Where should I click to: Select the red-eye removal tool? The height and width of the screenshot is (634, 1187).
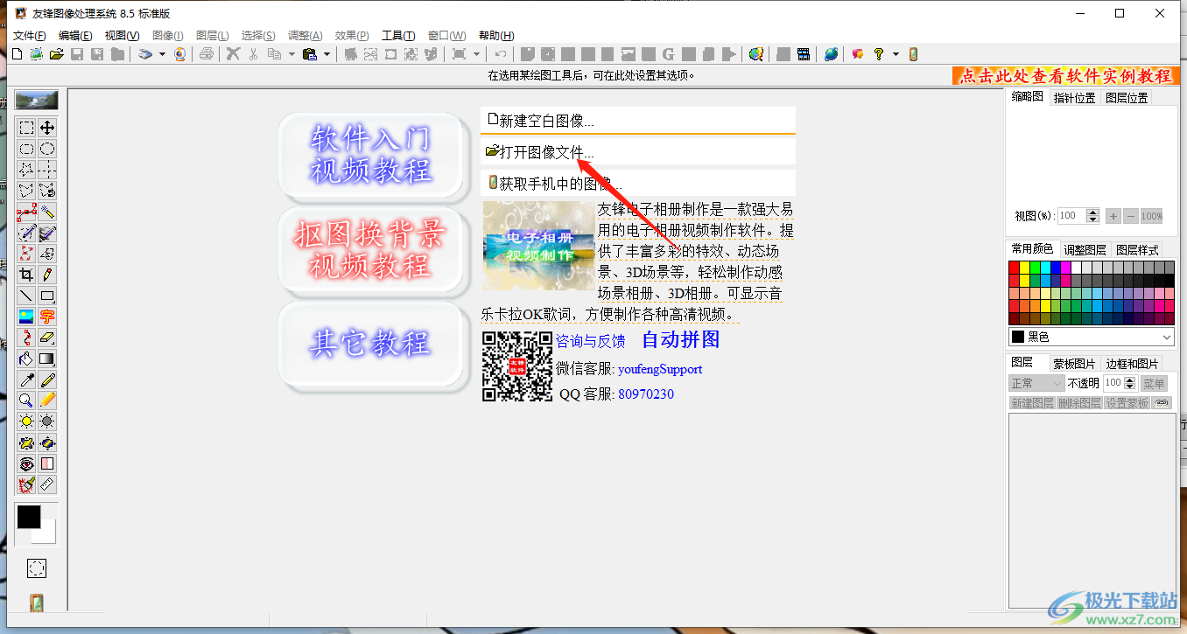click(27, 463)
